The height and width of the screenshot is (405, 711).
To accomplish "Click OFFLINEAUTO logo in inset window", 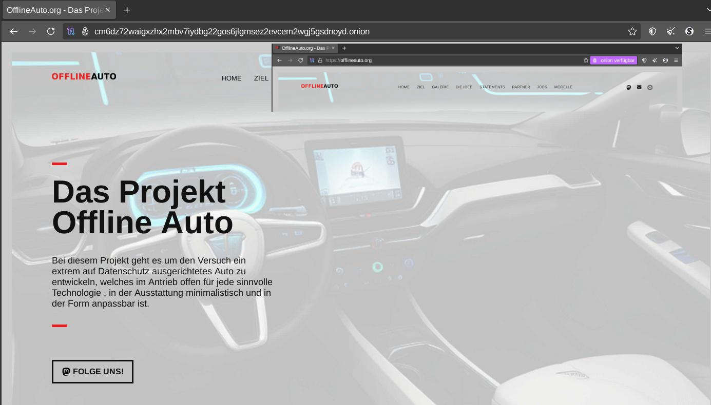I will (319, 86).
